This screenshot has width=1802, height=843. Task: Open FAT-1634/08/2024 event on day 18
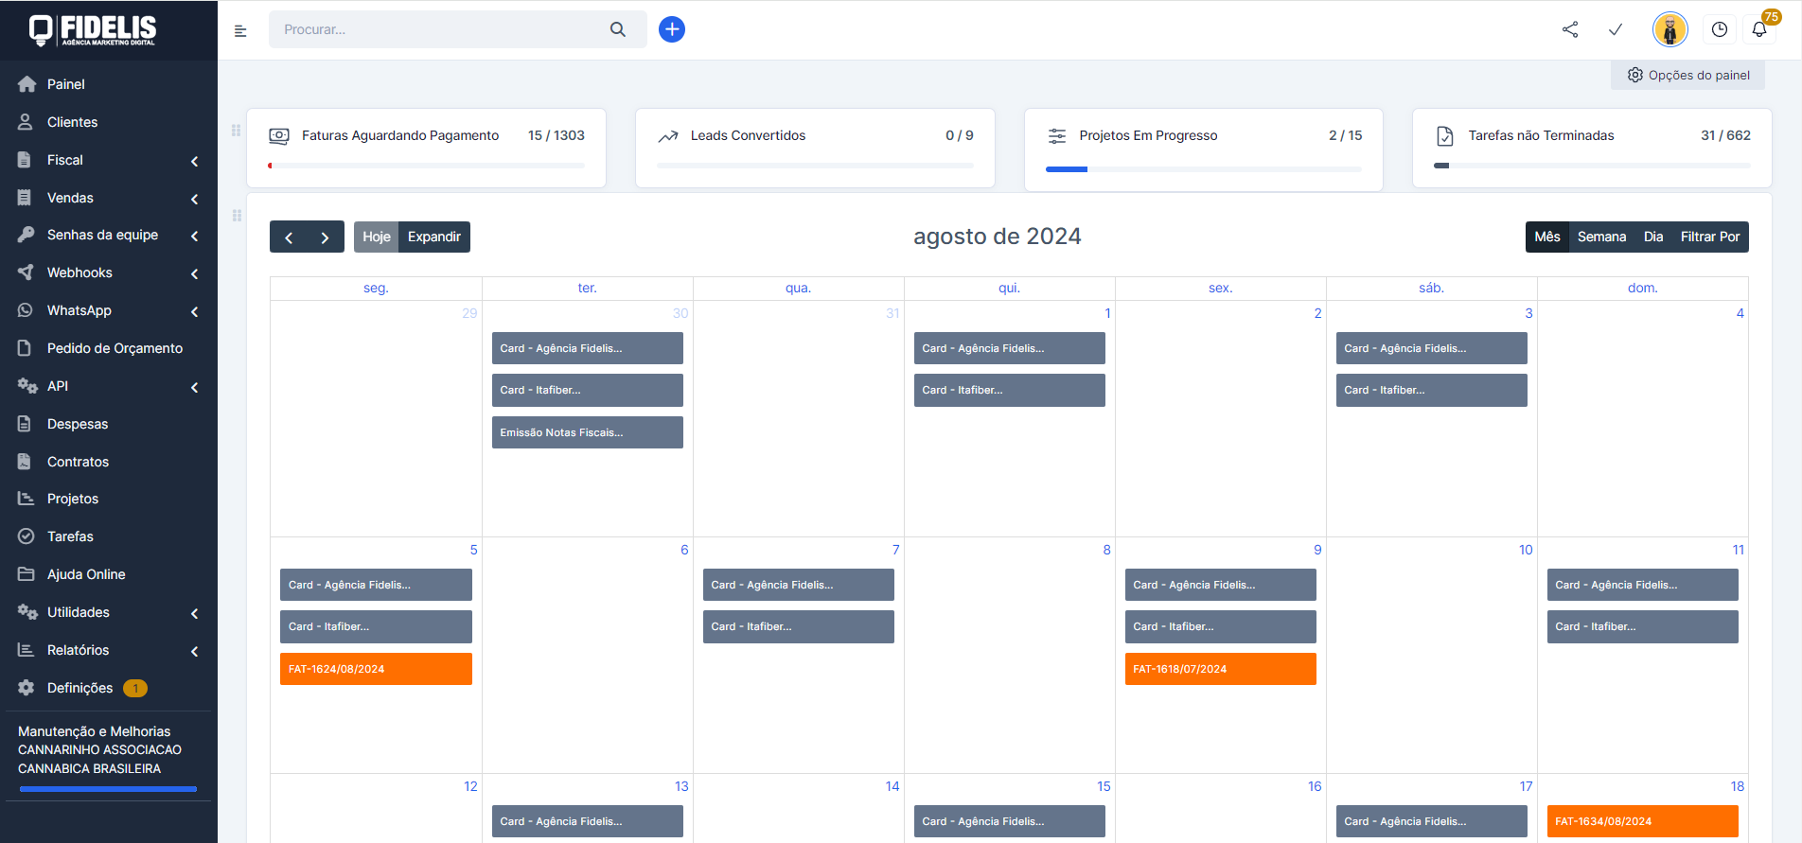[1642, 821]
